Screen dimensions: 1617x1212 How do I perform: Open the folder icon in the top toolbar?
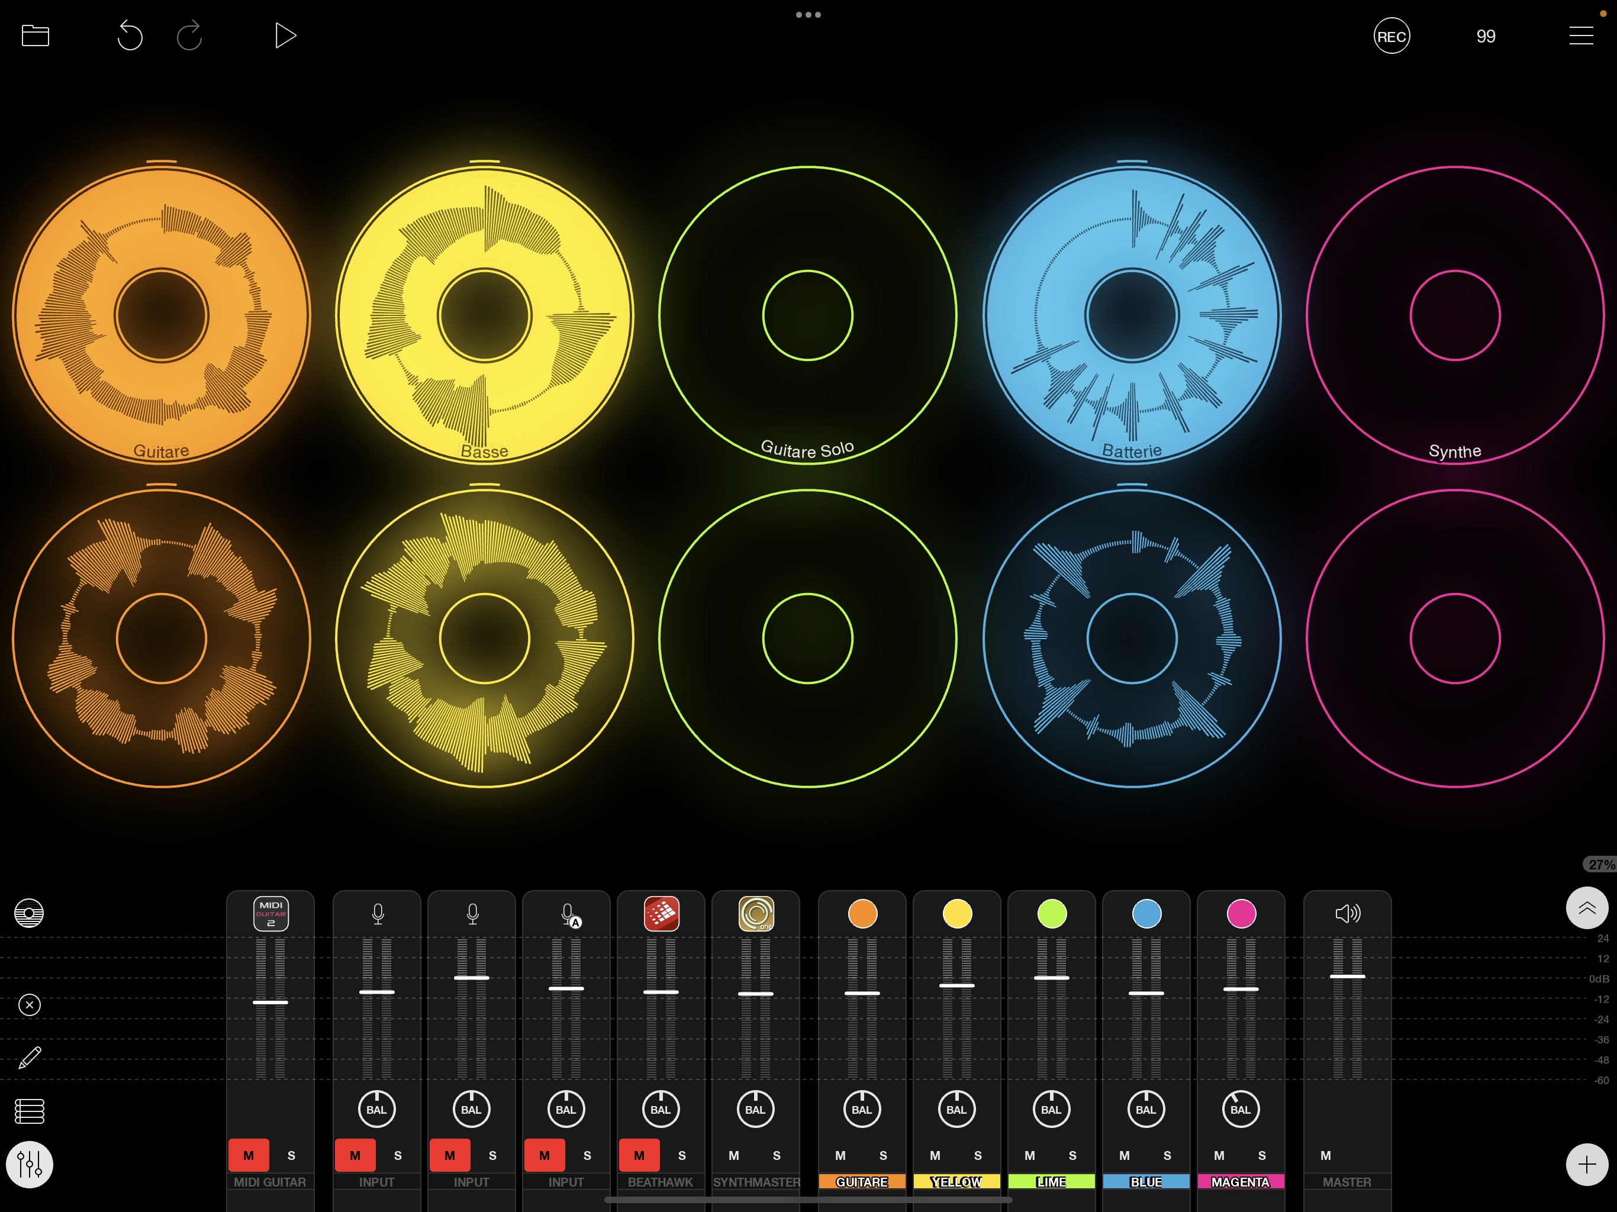pyautogui.click(x=36, y=35)
